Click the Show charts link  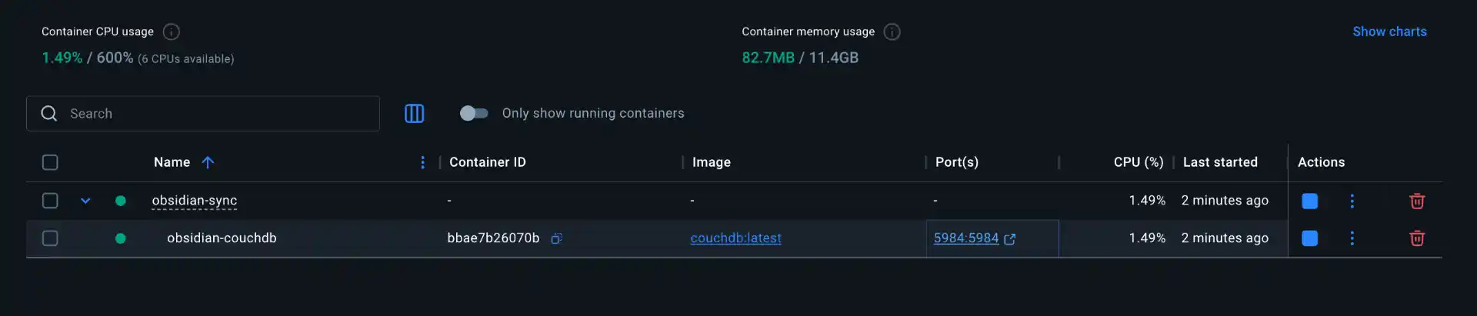1389,32
